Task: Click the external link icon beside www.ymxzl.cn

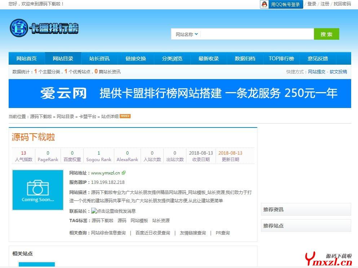Action: click(124, 173)
